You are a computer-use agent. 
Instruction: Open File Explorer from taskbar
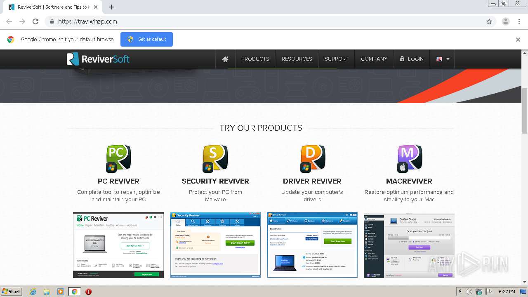(47, 292)
